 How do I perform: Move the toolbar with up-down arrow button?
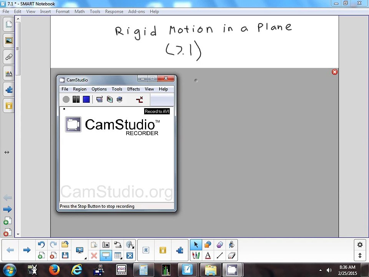(360, 255)
